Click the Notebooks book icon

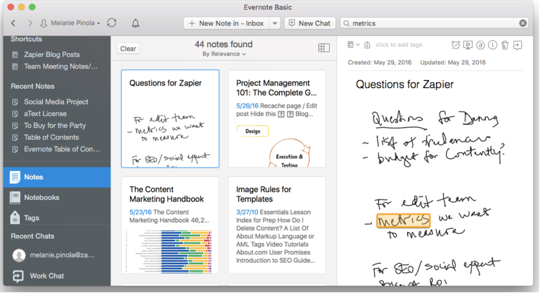(x=15, y=198)
